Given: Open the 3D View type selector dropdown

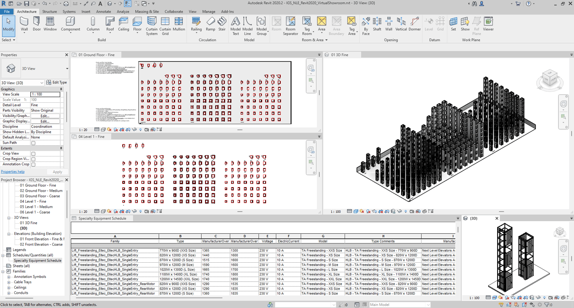Looking at the screenshot, I should tap(67, 69).
